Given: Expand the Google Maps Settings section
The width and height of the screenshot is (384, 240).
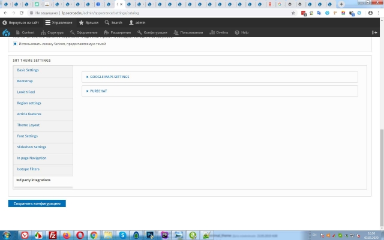Looking at the screenshot, I should pos(108,77).
